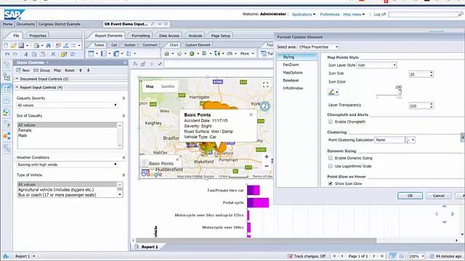Viewport: 465px width, 261px height.
Task: Click the Reset button in Input Controls
Action: click(x=70, y=70)
